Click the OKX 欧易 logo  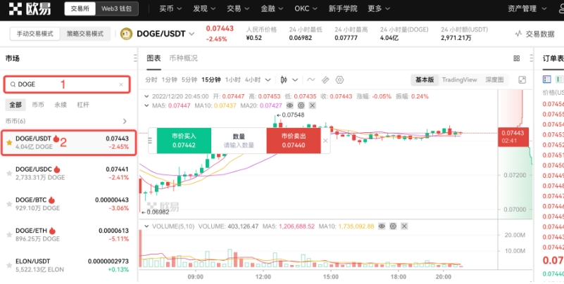click(x=30, y=8)
